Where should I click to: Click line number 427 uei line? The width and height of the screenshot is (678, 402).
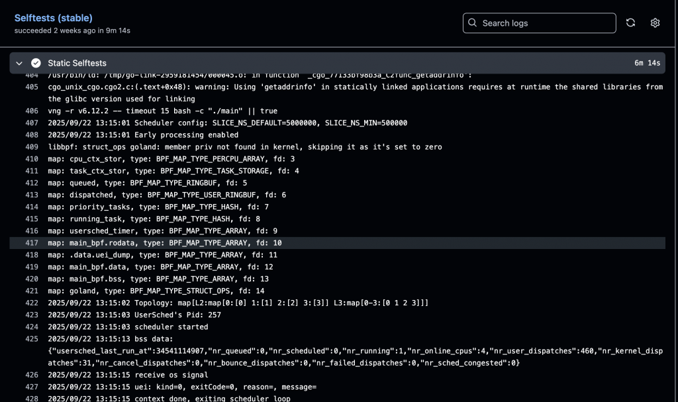[x=32, y=387]
